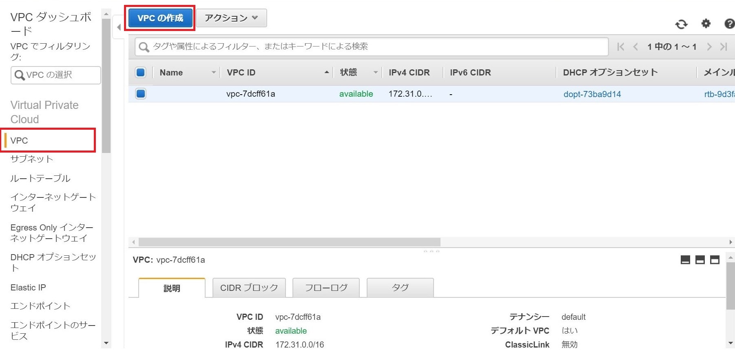Click the available status in table row

click(356, 94)
